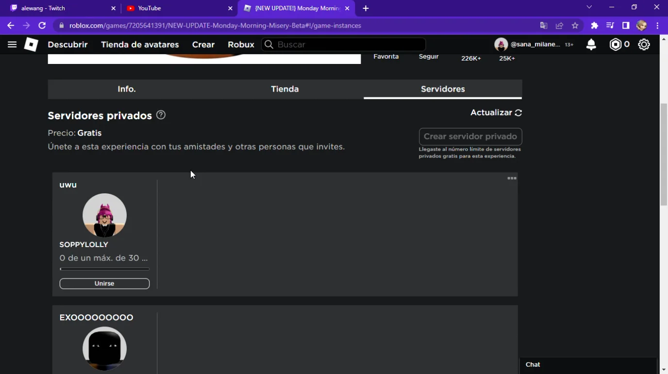
Task: Click the uwu server name
Action: [68, 185]
